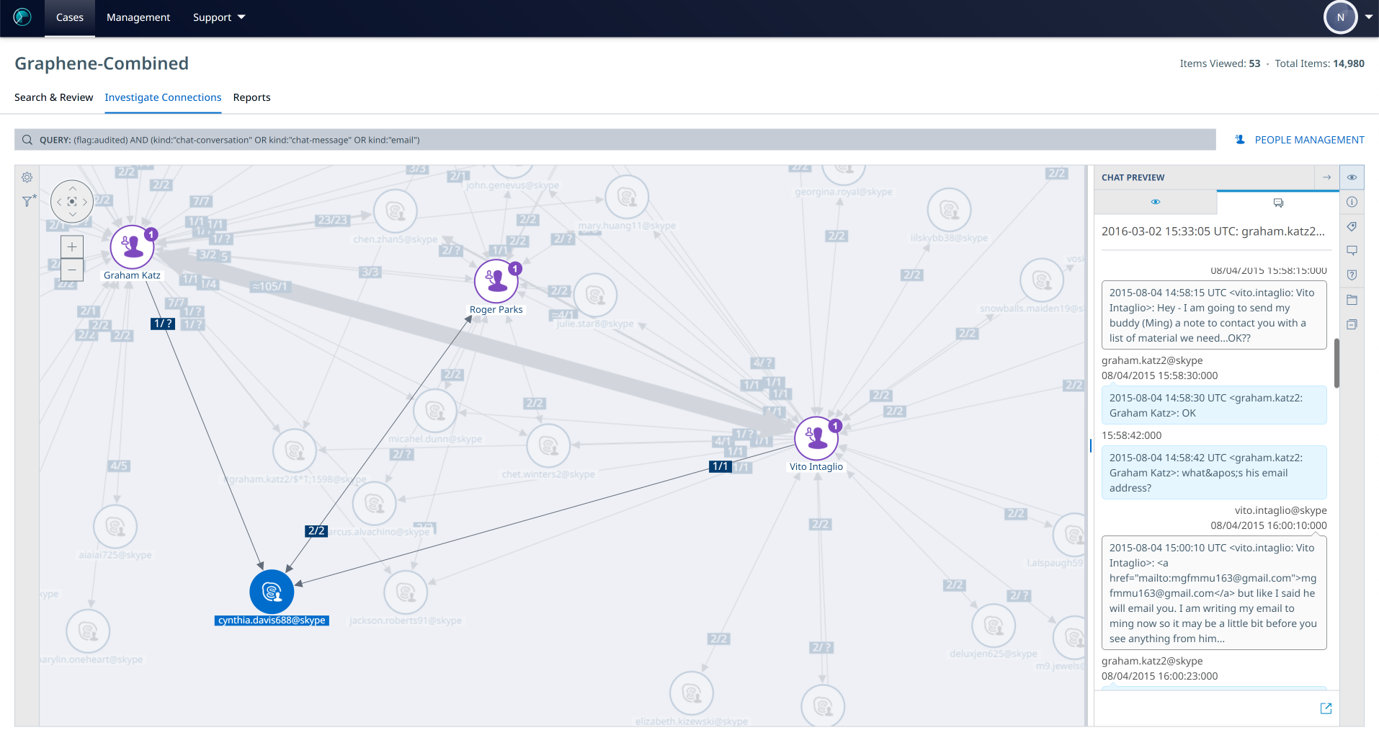This screenshot has width=1379, height=738.
Task: Open the graph filter funnel icon
Action: [x=28, y=202]
